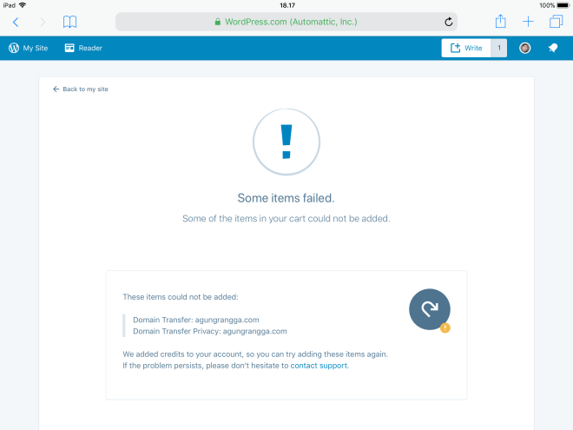Viewport: 573px width, 430px height.
Task: Open the profile avatar in masterbar
Action: [x=525, y=48]
